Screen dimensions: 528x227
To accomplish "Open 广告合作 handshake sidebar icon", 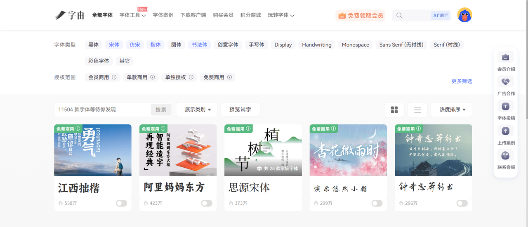I will 506,82.
